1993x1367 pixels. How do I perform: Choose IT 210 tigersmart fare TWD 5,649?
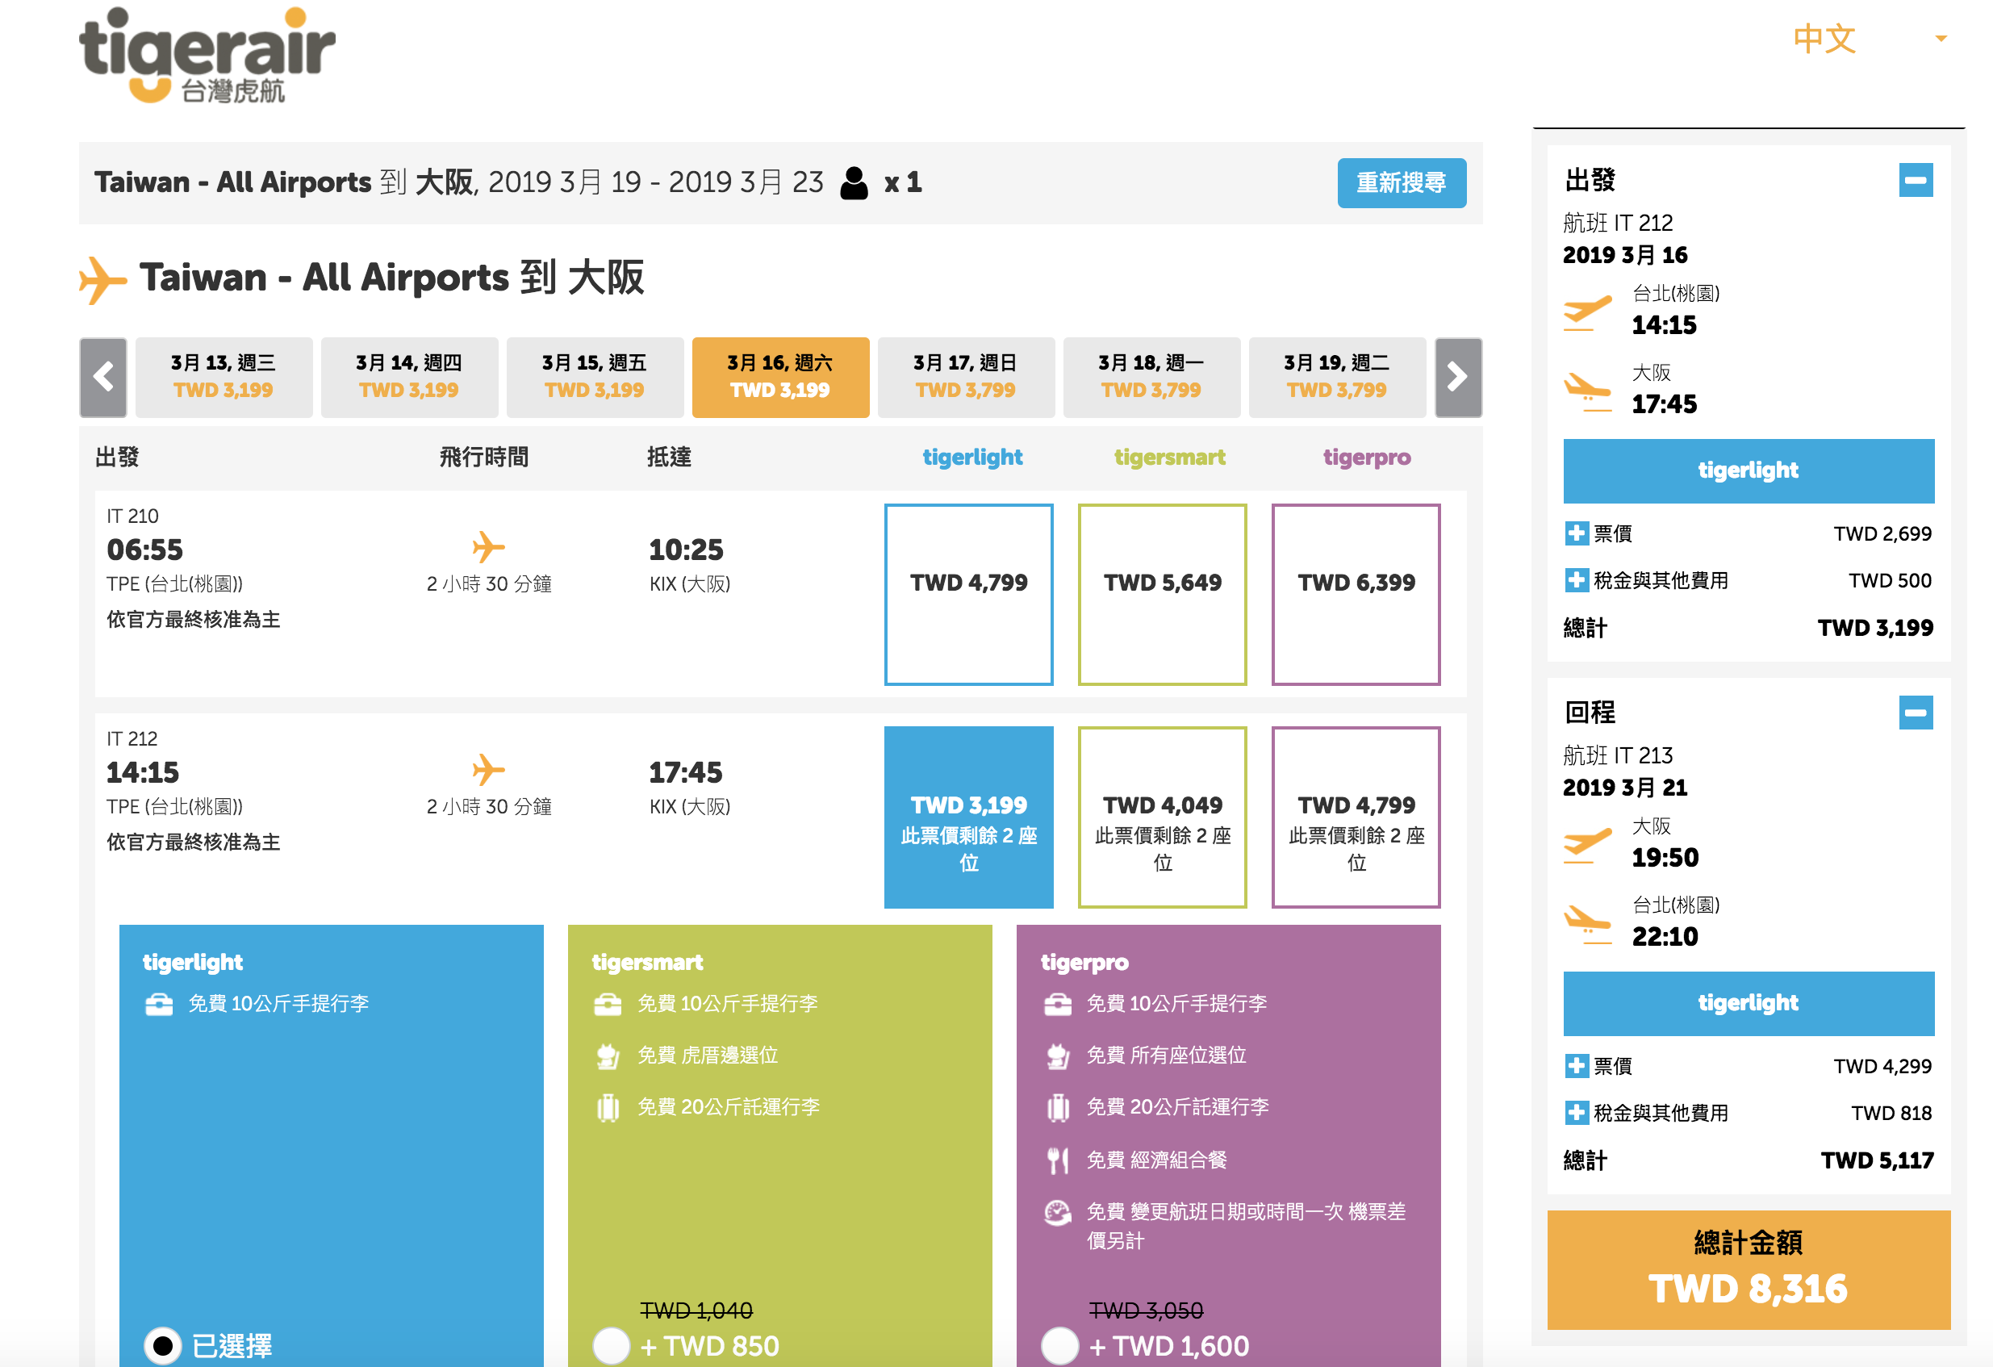[1163, 594]
